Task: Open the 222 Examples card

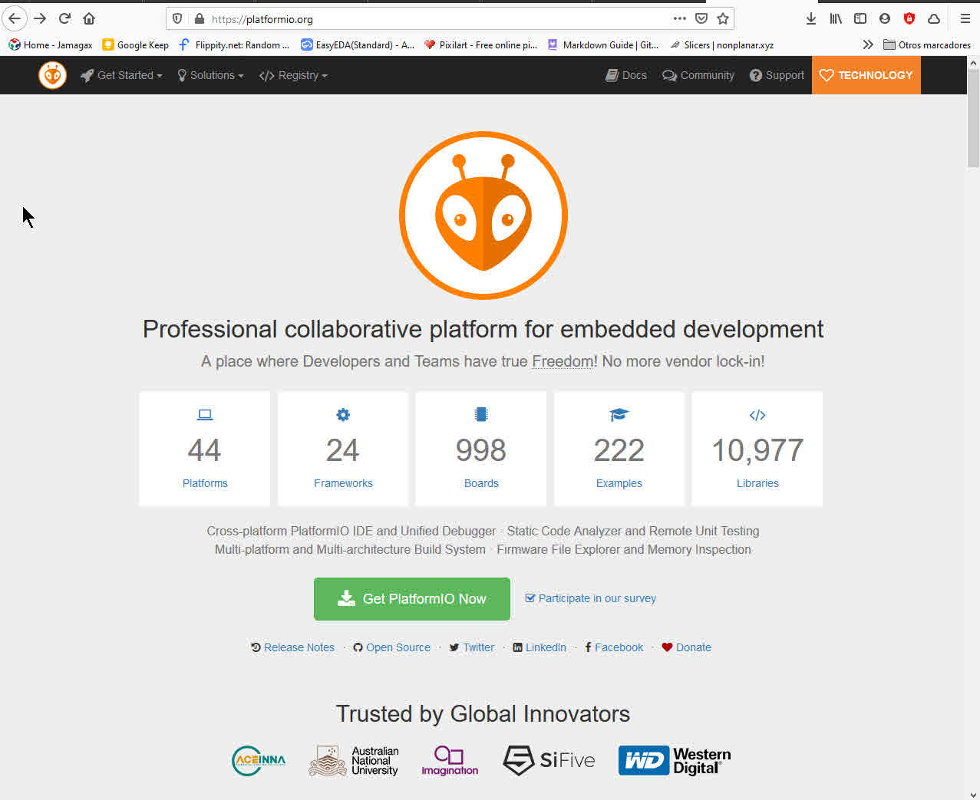Action: pos(619,449)
